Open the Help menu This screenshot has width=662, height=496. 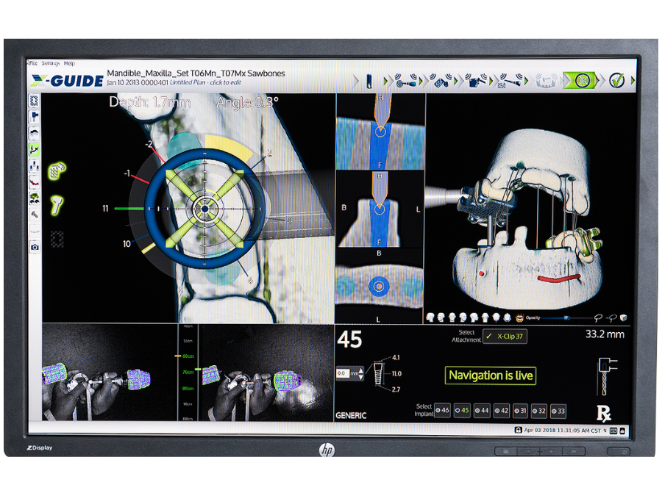point(69,63)
